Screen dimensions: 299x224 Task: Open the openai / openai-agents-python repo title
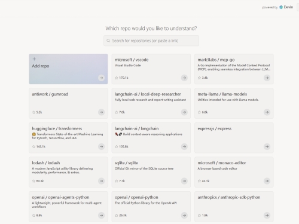60,197
